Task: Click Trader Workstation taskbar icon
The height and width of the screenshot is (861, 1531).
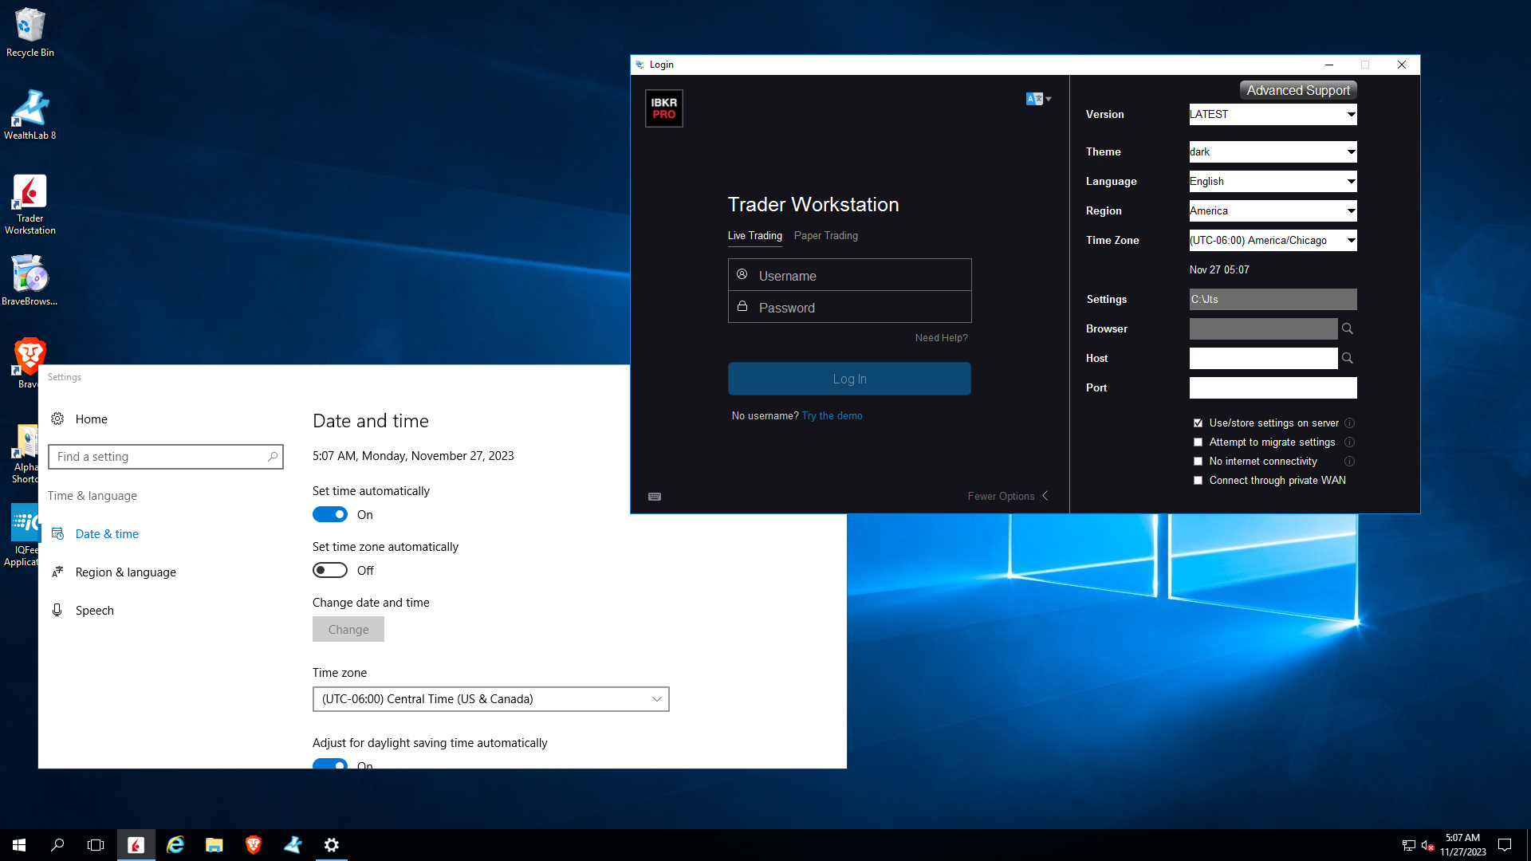Action: (x=136, y=845)
